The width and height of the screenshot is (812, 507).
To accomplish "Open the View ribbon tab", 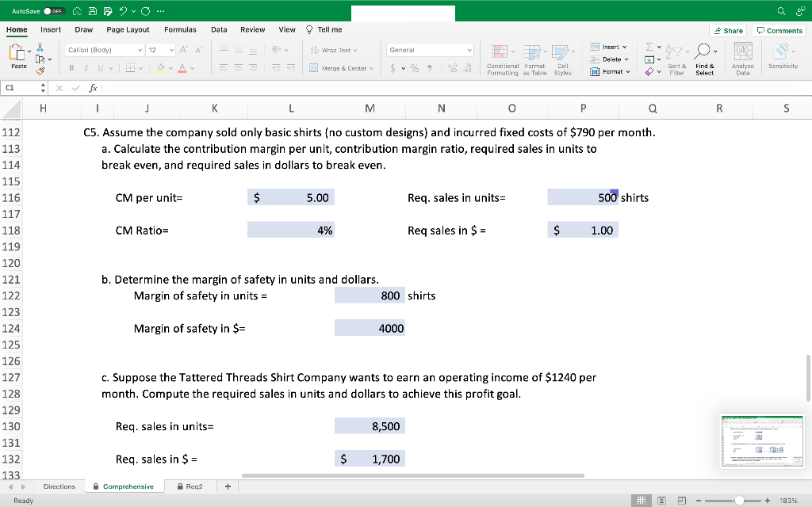I will click(287, 29).
